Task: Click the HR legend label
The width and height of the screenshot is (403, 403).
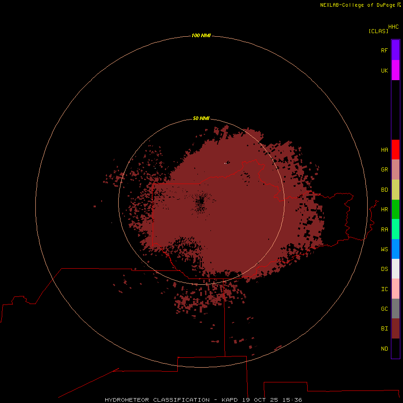Action: [x=384, y=210]
